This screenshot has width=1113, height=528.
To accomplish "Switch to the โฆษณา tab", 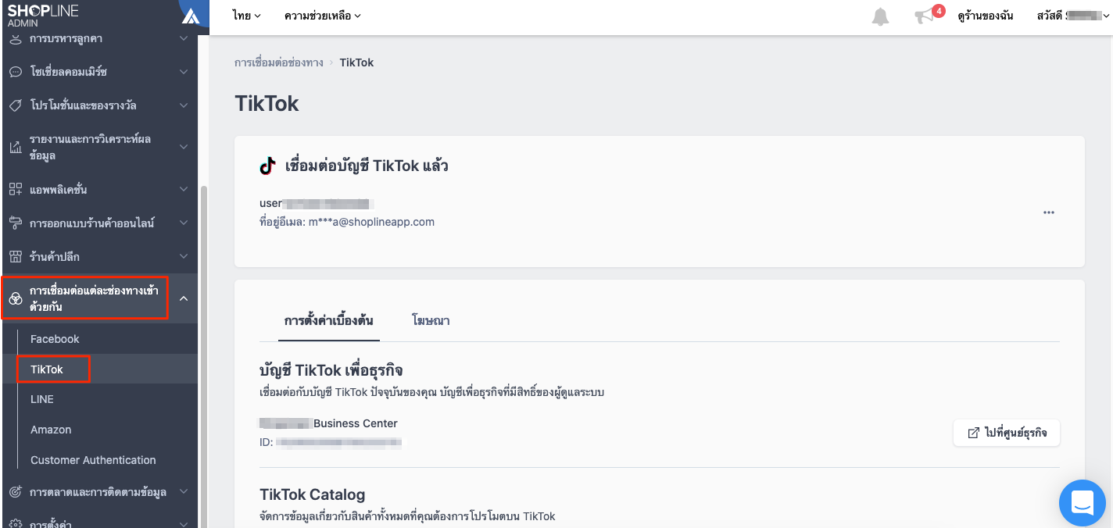I will pos(431,320).
